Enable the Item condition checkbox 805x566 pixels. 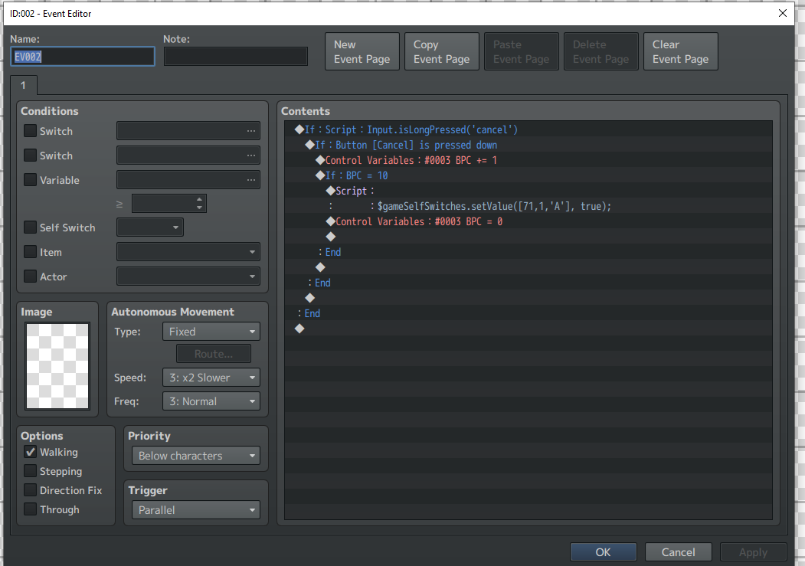pyautogui.click(x=31, y=252)
